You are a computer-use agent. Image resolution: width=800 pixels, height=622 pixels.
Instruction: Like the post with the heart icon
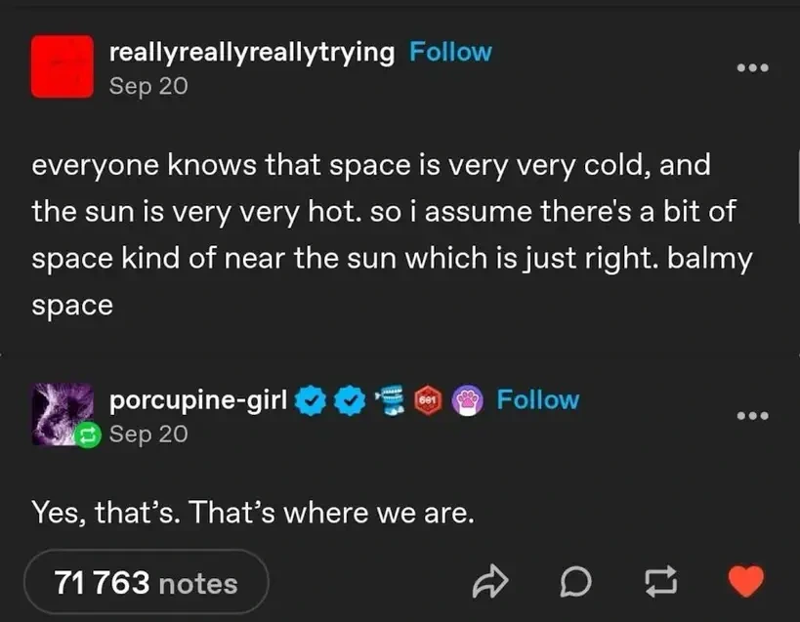point(744,582)
